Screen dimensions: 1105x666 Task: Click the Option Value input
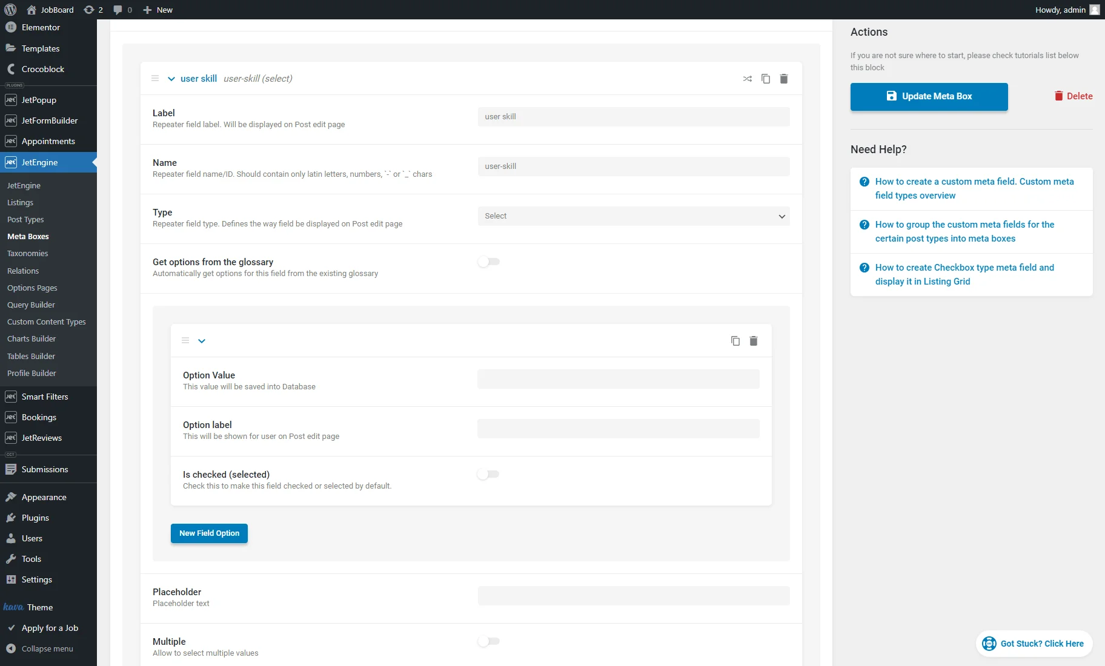coord(619,379)
